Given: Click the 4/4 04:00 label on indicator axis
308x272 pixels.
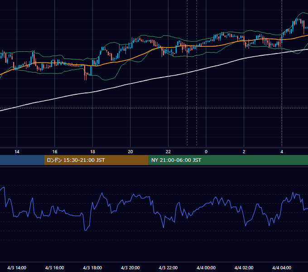Looking at the screenshot, I should [x=282, y=267].
